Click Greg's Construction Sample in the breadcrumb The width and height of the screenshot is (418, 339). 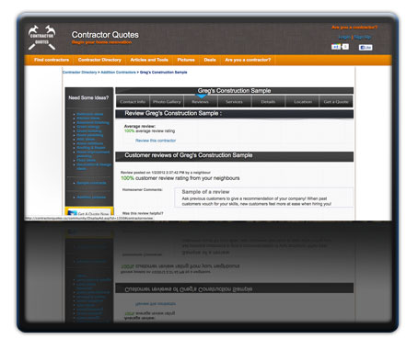(163, 73)
